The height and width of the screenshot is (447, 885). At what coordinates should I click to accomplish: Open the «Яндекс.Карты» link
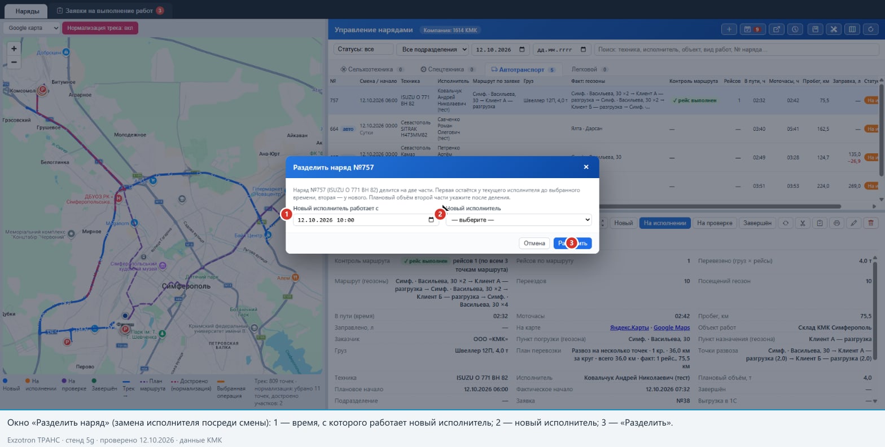630,327
